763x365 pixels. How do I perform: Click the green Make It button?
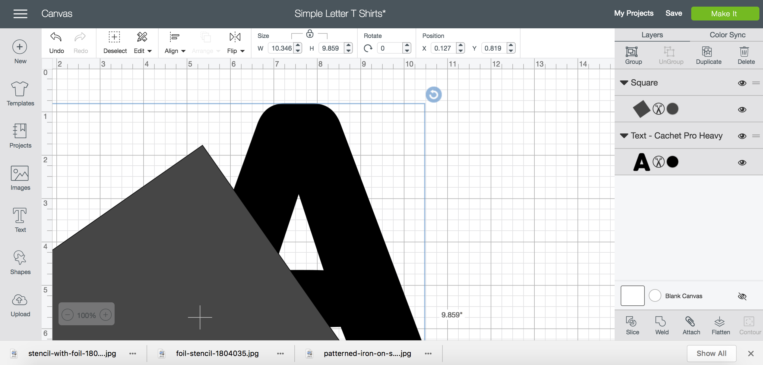(725, 14)
